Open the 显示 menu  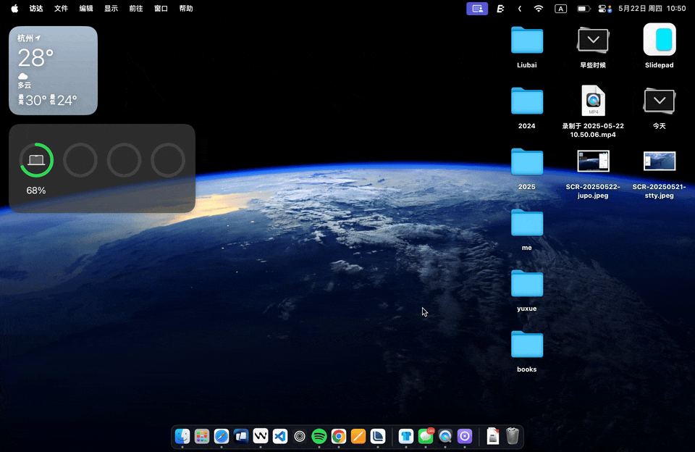(x=111, y=9)
